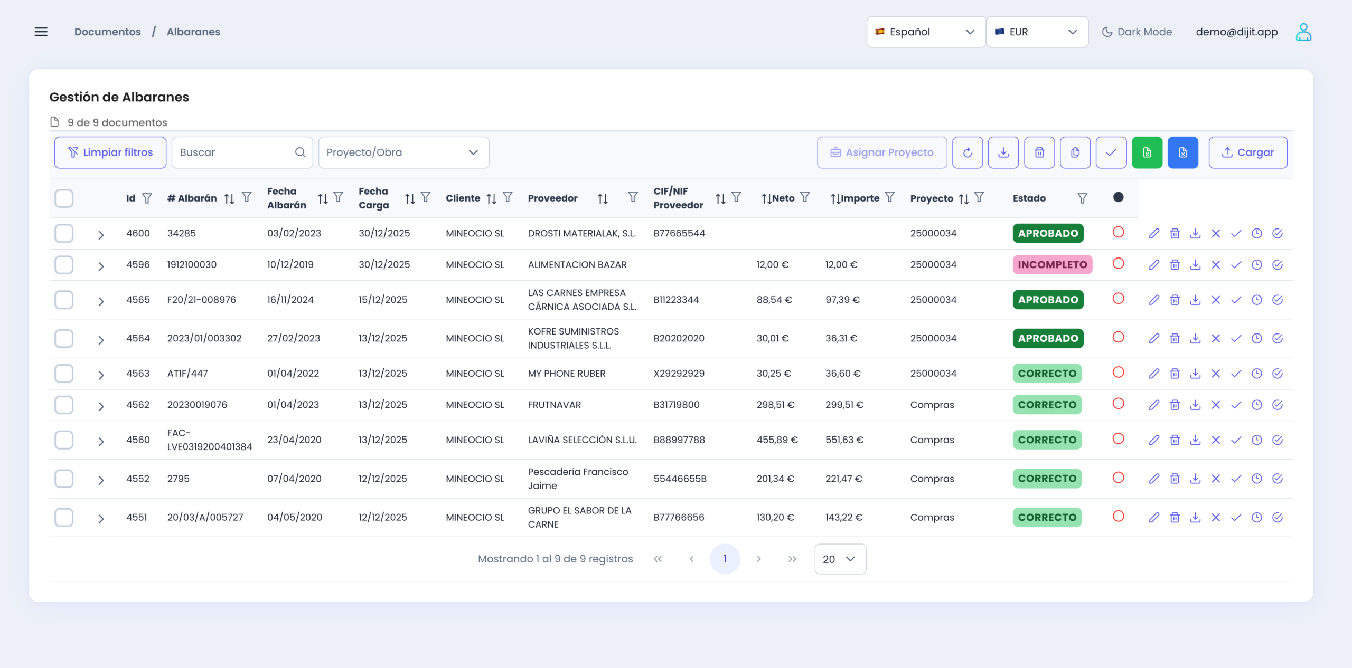
Task: Go to Documentos breadcrumb
Action: click(x=108, y=32)
